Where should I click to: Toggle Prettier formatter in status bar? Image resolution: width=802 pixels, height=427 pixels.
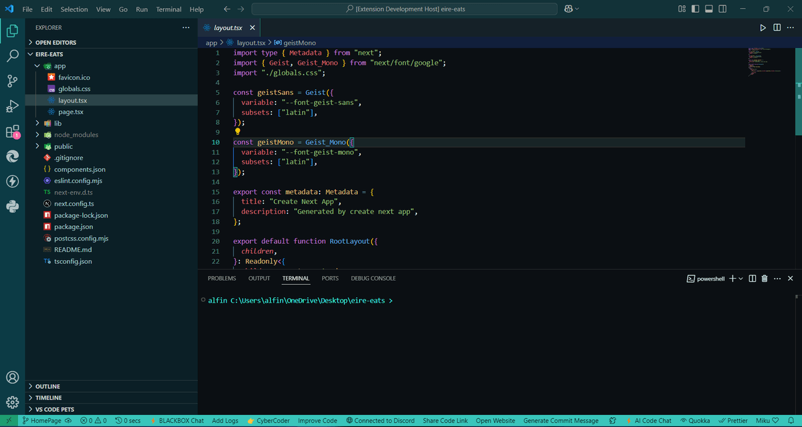point(734,421)
